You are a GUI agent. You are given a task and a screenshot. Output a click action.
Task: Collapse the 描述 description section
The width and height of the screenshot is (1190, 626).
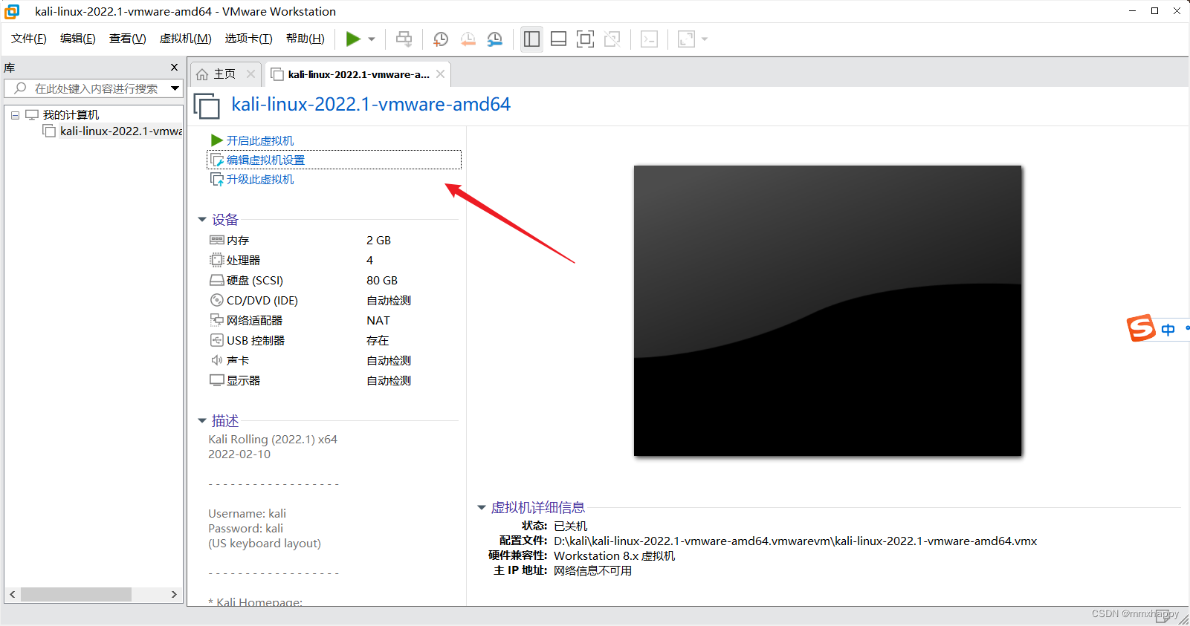pos(202,421)
